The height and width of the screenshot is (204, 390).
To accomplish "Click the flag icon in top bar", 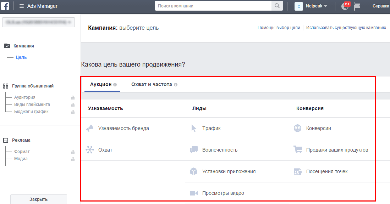I will (x=357, y=6).
